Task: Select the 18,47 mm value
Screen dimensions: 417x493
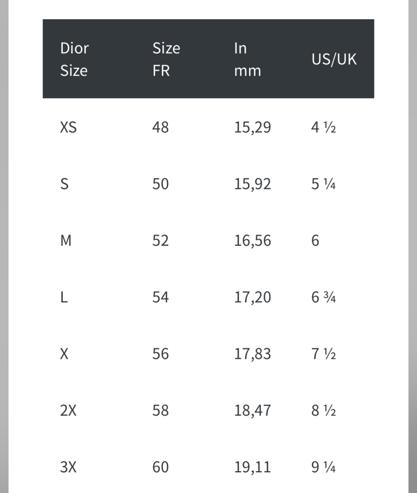Action: coord(253,410)
